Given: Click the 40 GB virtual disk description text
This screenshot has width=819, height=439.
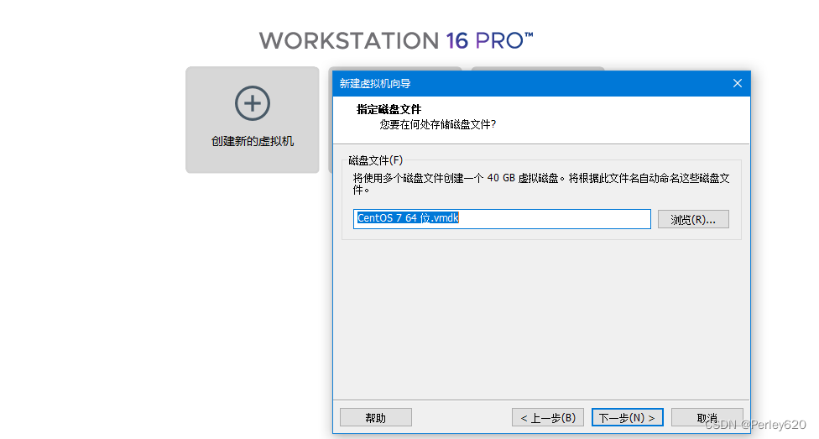Looking at the screenshot, I should [541, 184].
